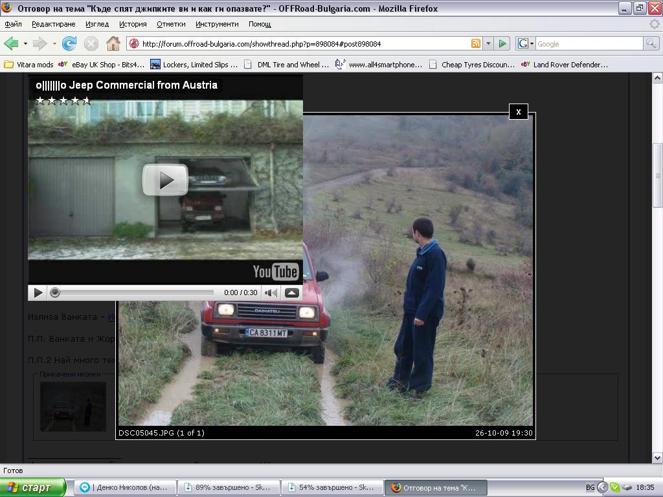Open the Forward history dropdown arrow
The width and height of the screenshot is (663, 497).
click(54, 43)
